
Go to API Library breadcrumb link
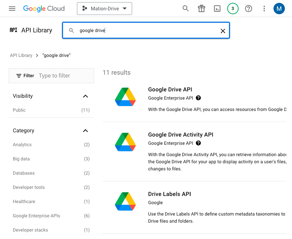pyautogui.click(x=21, y=55)
